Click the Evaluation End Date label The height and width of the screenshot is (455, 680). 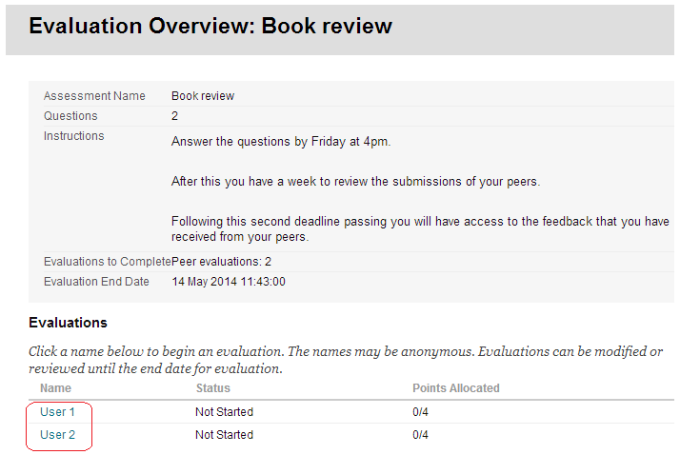[x=96, y=282]
